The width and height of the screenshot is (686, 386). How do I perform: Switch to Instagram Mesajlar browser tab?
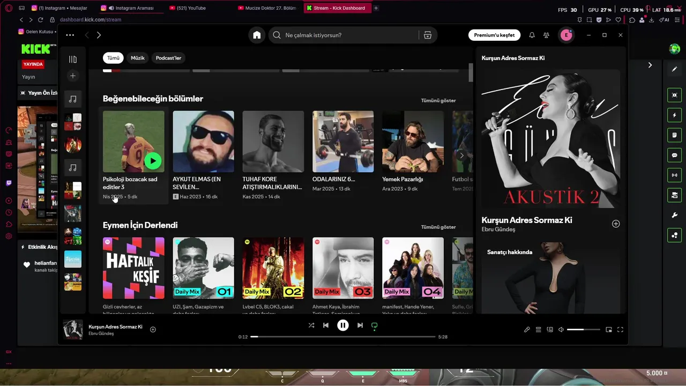(62, 8)
